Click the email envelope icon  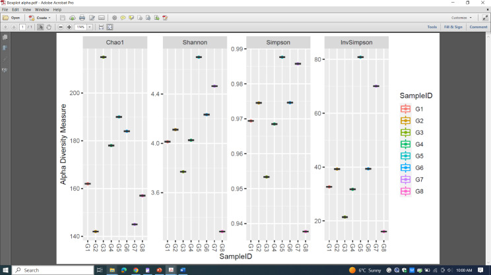pos(102,18)
